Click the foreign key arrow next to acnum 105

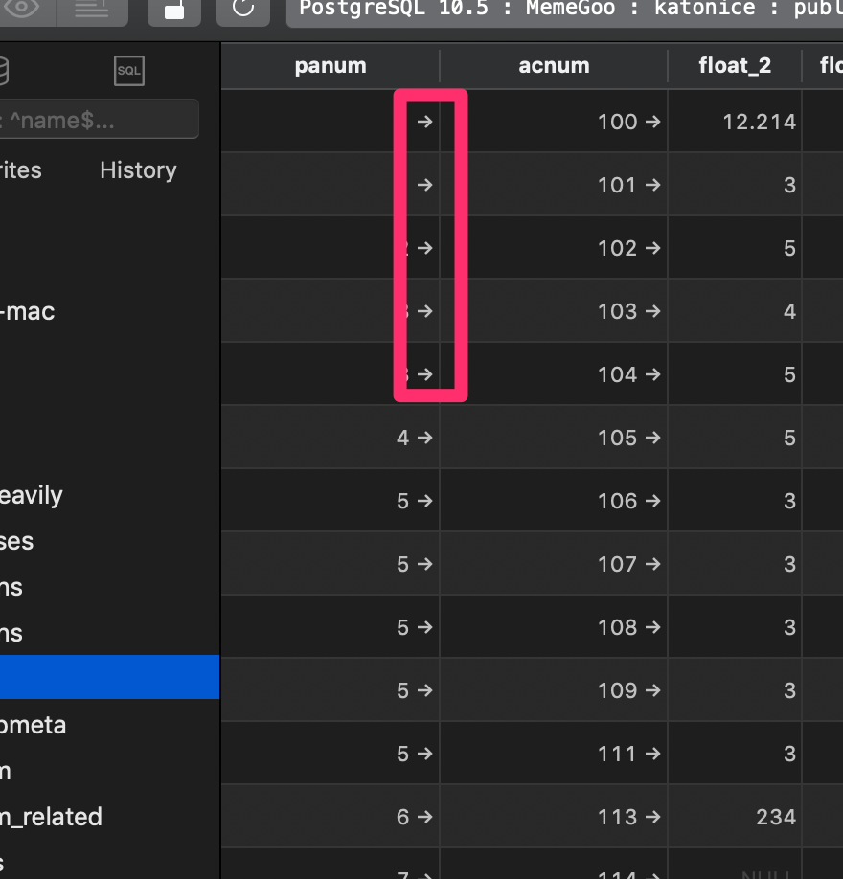pos(654,438)
